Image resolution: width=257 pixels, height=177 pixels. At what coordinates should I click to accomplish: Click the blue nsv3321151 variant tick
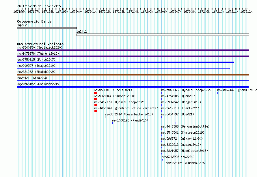click(166, 166)
